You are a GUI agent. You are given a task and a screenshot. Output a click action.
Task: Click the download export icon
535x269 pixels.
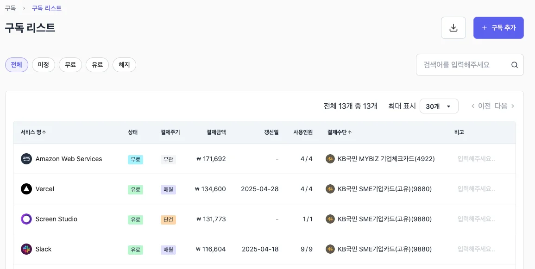tap(453, 27)
